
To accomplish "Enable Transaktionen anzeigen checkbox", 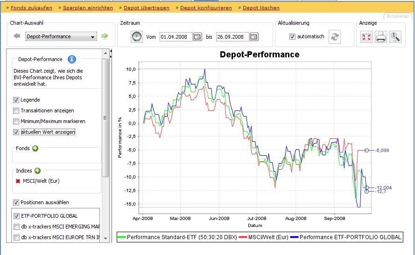I will coord(16,110).
